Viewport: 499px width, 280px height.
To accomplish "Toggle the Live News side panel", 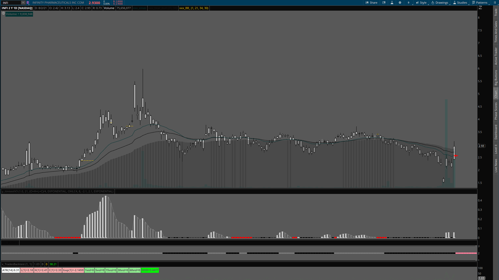I will pyautogui.click(x=496, y=165).
